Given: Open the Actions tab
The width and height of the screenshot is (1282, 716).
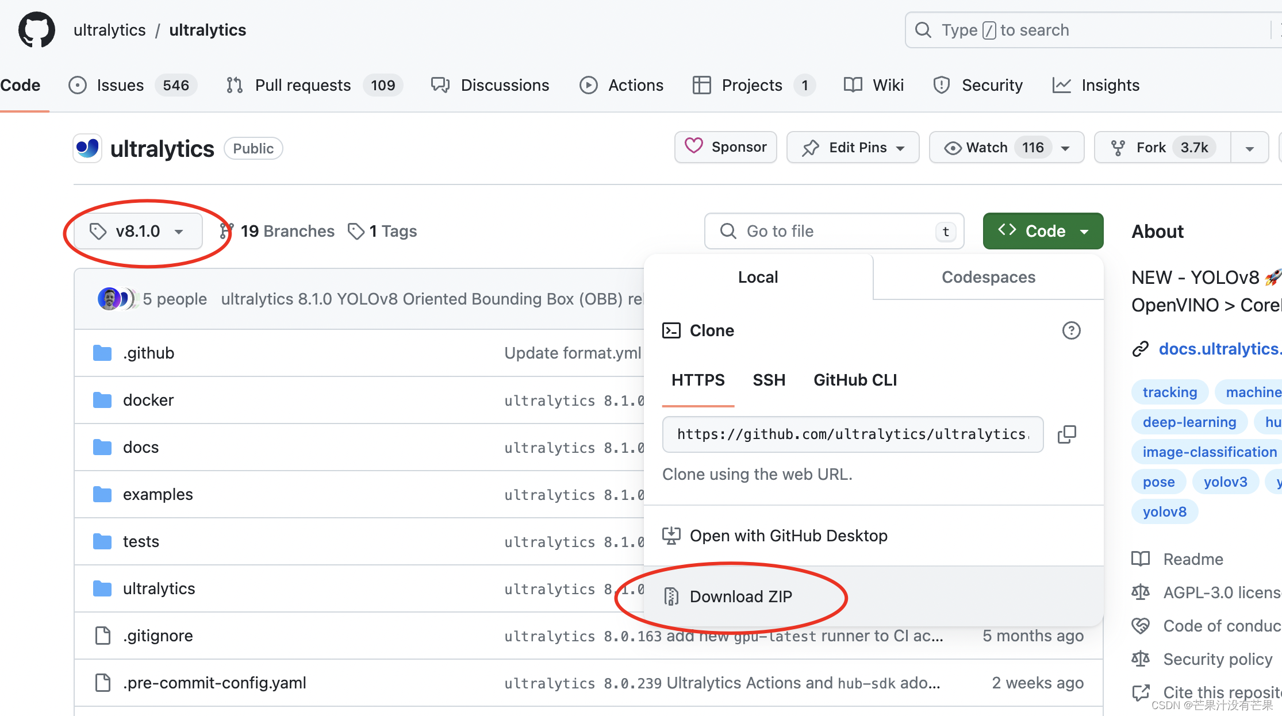Looking at the screenshot, I should pos(621,85).
